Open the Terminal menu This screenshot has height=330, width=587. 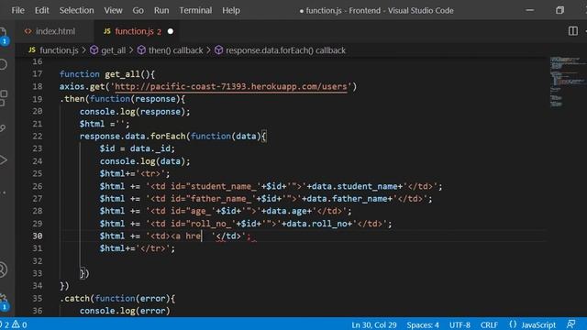click(x=195, y=10)
